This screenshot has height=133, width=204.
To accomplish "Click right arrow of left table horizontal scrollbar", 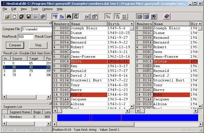I will click(x=127, y=111).
